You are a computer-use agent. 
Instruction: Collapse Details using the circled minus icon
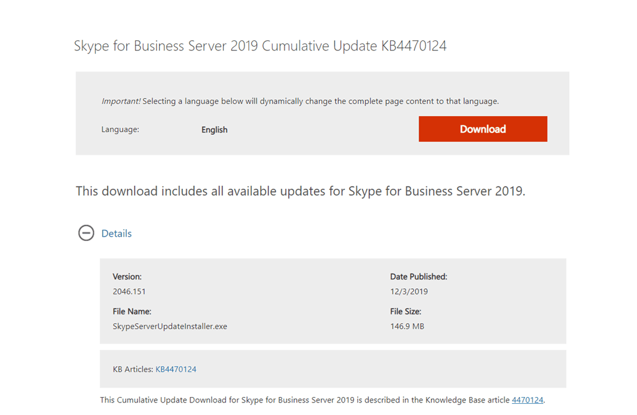coord(86,234)
